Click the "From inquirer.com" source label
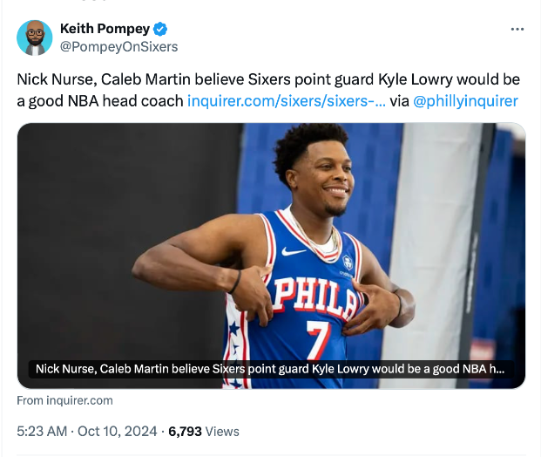 tap(65, 400)
